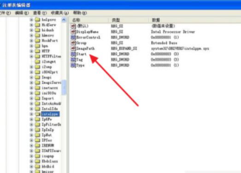Open the 收藏夹(A) menu
Screen dimensions: 241x173
point(60,13)
